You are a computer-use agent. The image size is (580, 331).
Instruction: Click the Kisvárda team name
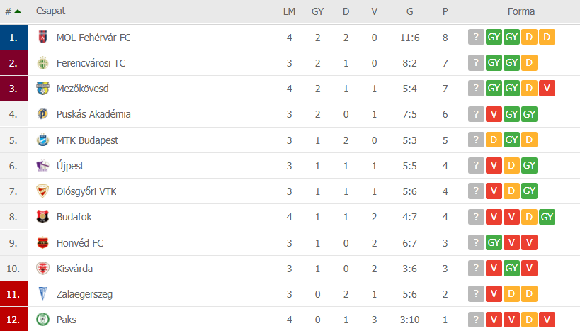(x=74, y=269)
